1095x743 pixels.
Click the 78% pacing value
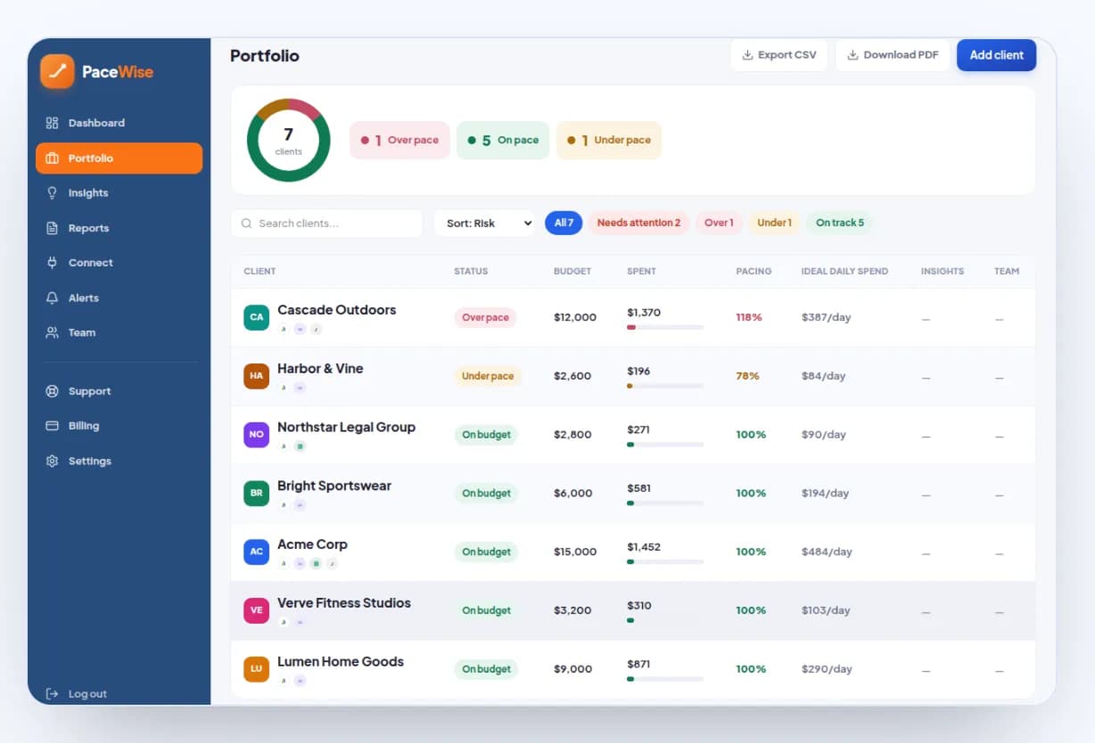747,376
